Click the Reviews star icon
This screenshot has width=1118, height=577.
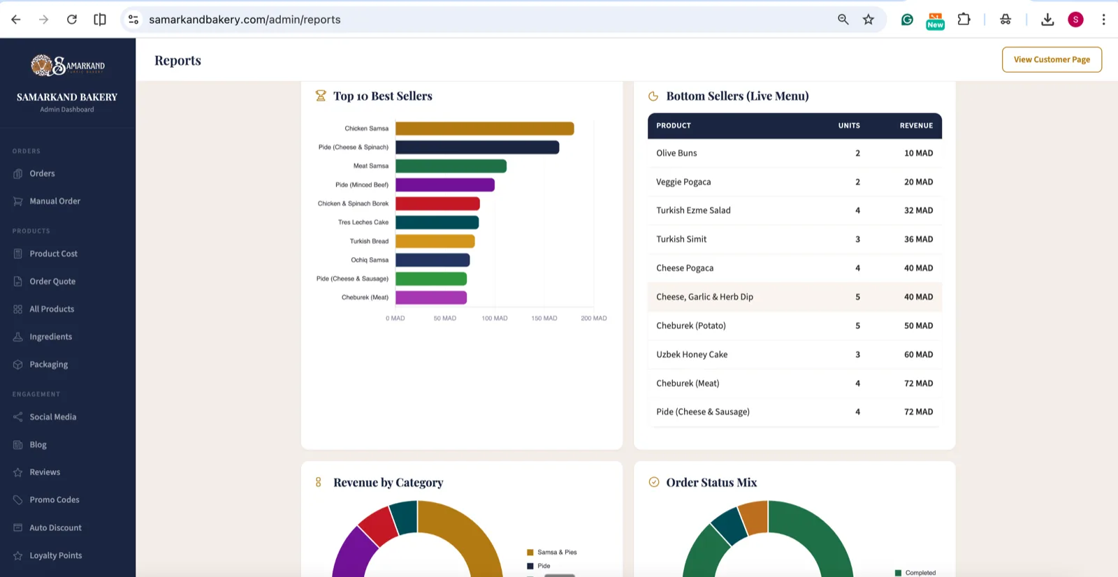[18, 472]
